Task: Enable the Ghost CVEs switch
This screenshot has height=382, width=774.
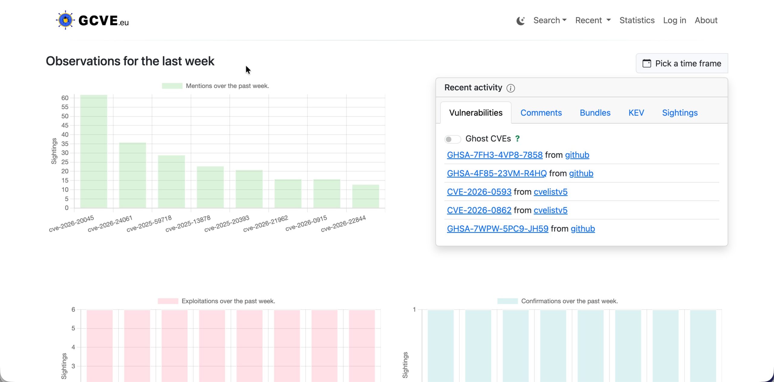Action: coord(452,139)
